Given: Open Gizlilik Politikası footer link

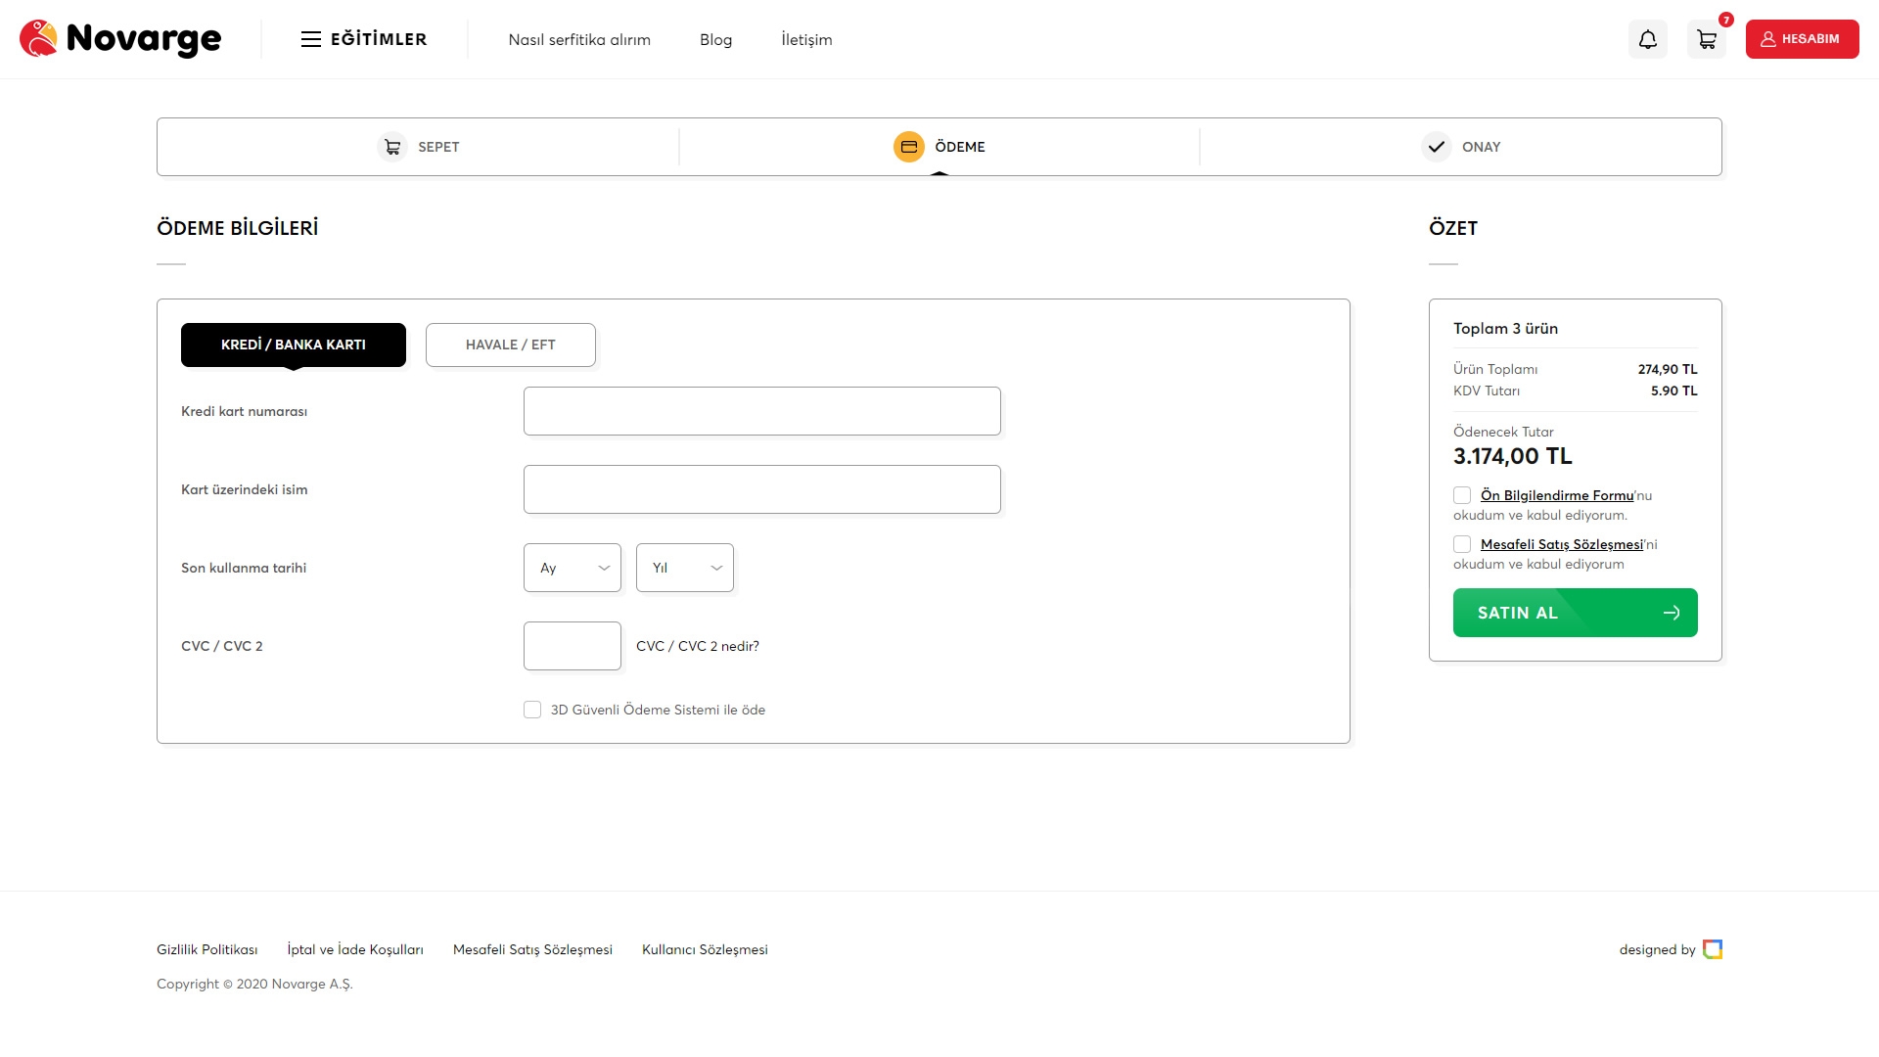Looking at the screenshot, I should [207, 949].
